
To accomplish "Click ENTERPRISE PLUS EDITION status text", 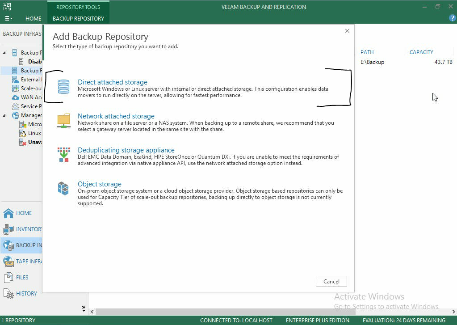I will click(x=317, y=321).
